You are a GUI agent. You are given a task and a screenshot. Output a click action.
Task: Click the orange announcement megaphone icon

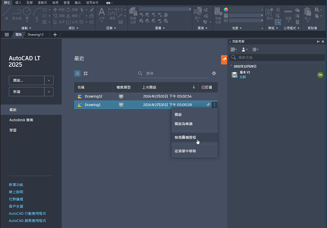click(x=224, y=60)
